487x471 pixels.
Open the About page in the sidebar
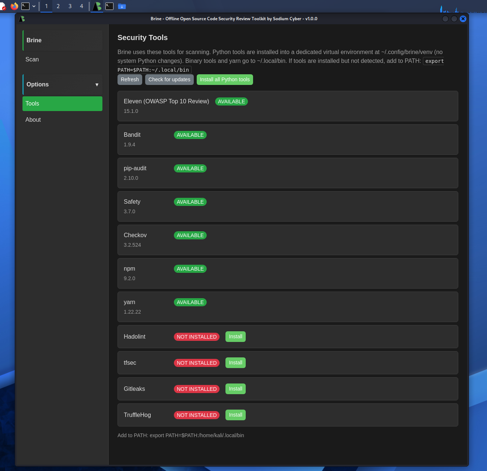(x=33, y=120)
